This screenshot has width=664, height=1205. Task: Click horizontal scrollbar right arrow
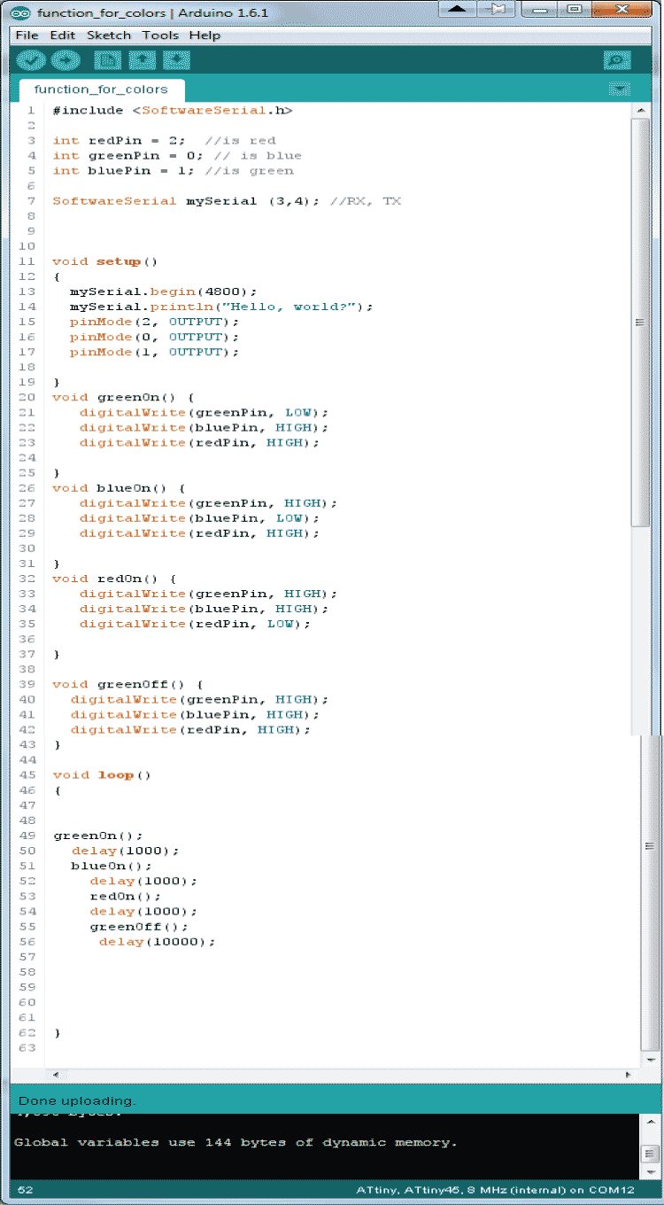[x=629, y=1074]
